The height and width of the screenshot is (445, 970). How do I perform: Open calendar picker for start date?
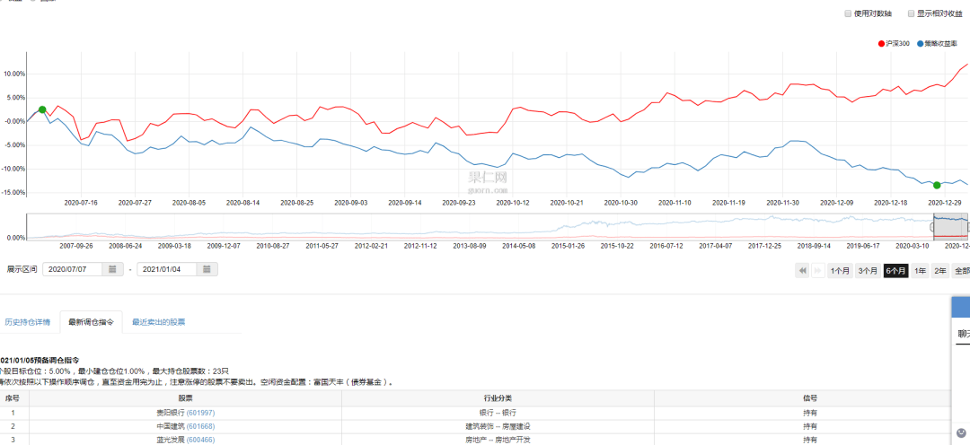coord(112,287)
